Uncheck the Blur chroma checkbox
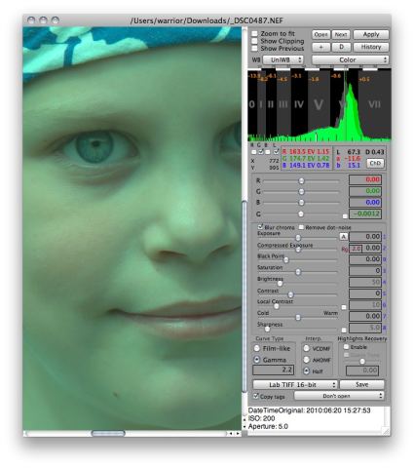This screenshot has height=468, width=414. (x=260, y=227)
